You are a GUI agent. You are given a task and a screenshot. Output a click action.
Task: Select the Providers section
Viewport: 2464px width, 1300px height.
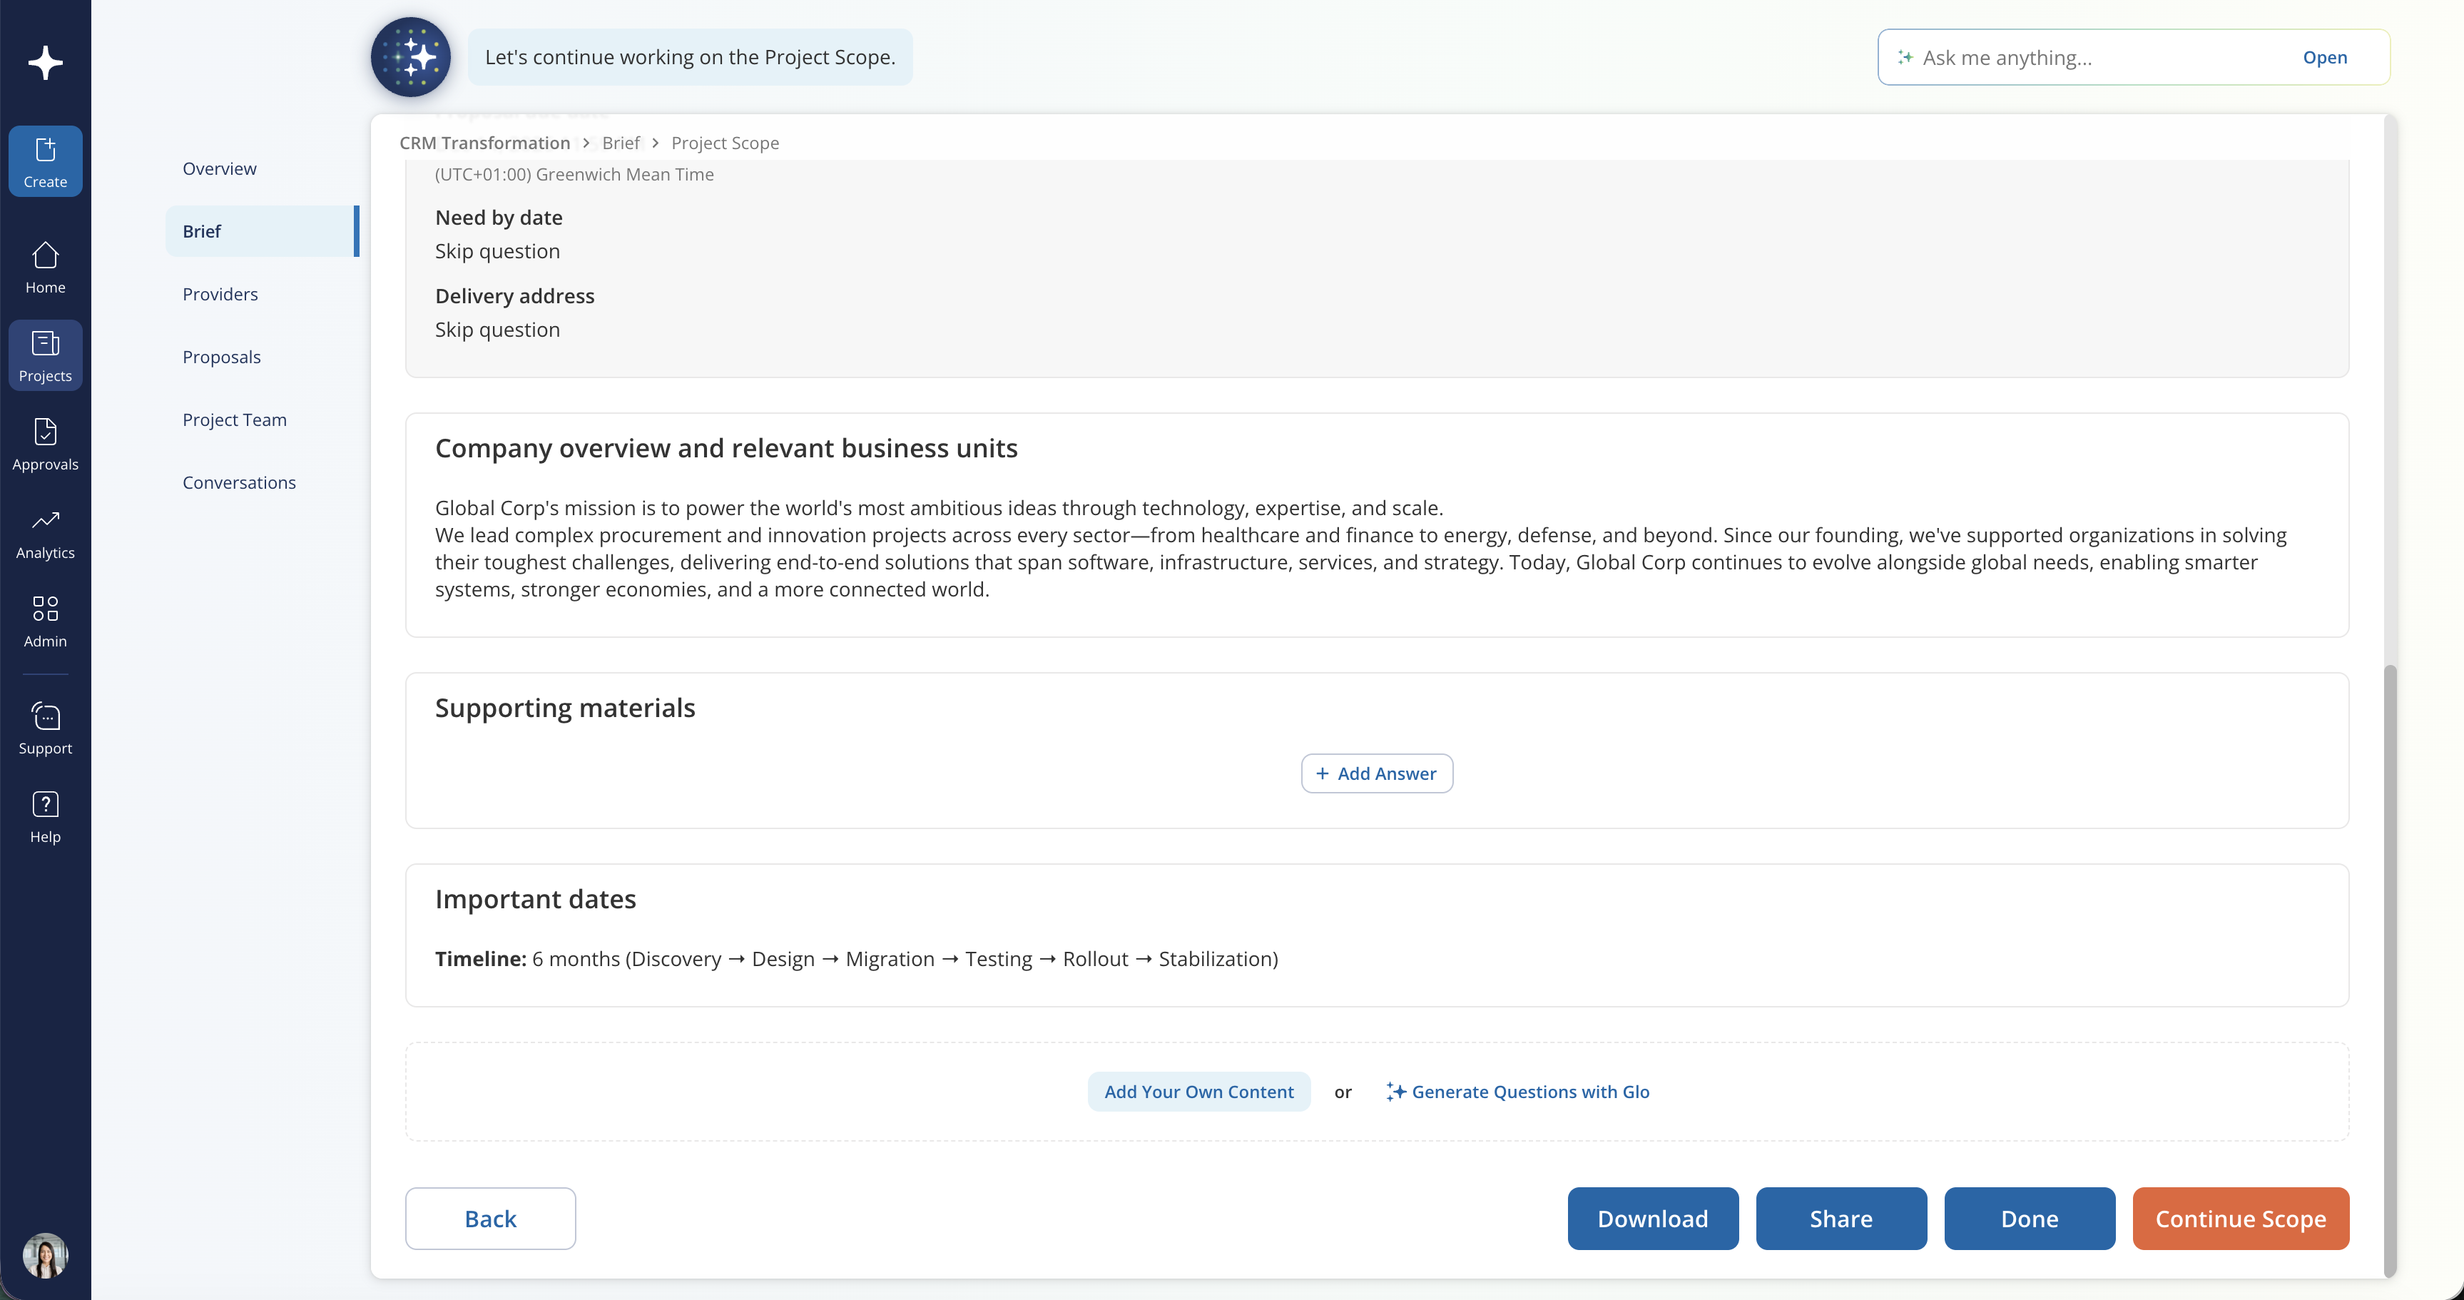click(220, 294)
